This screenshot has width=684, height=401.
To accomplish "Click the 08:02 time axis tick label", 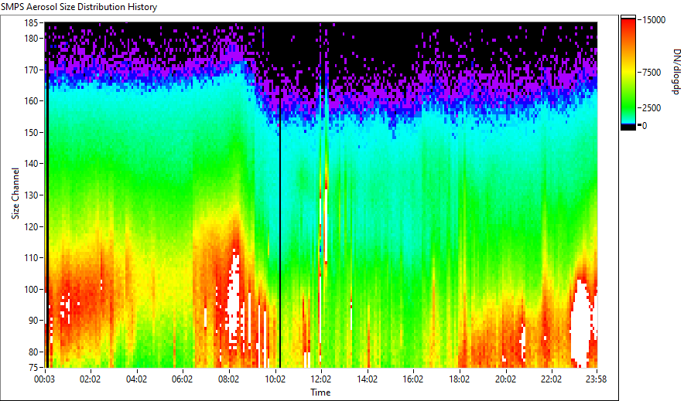I will [x=228, y=379].
